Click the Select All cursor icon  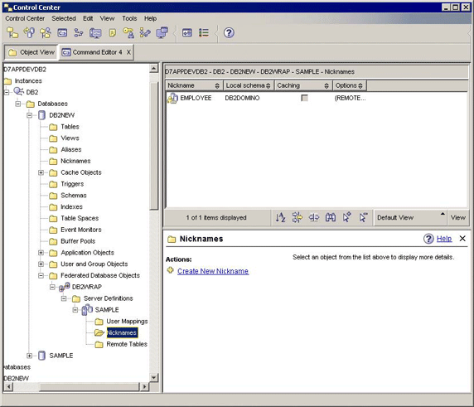tap(347, 217)
